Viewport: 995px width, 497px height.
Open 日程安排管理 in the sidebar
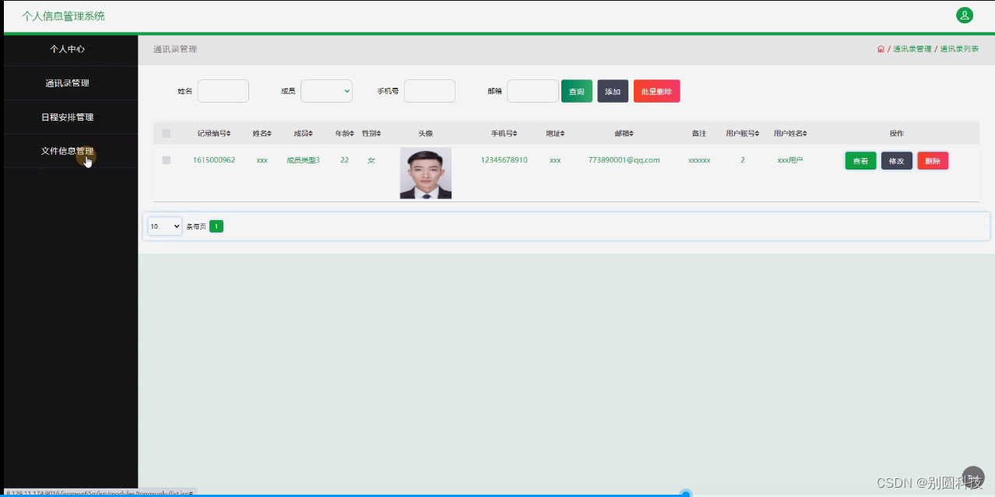click(69, 116)
